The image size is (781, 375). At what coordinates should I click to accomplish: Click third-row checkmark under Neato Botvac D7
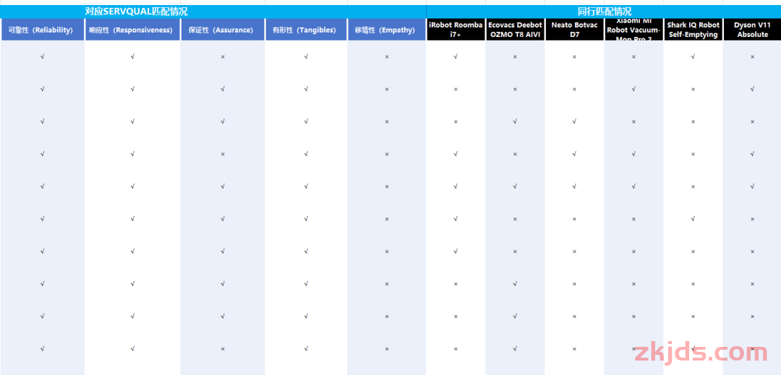click(574, 121)
